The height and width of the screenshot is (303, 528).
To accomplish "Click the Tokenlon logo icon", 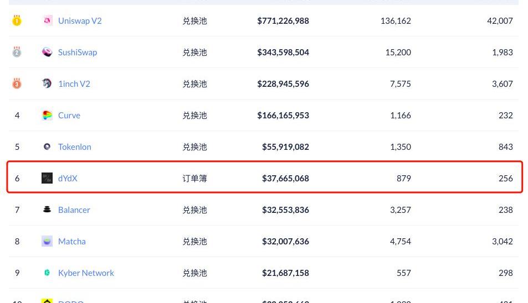I will tap(47, 147).
